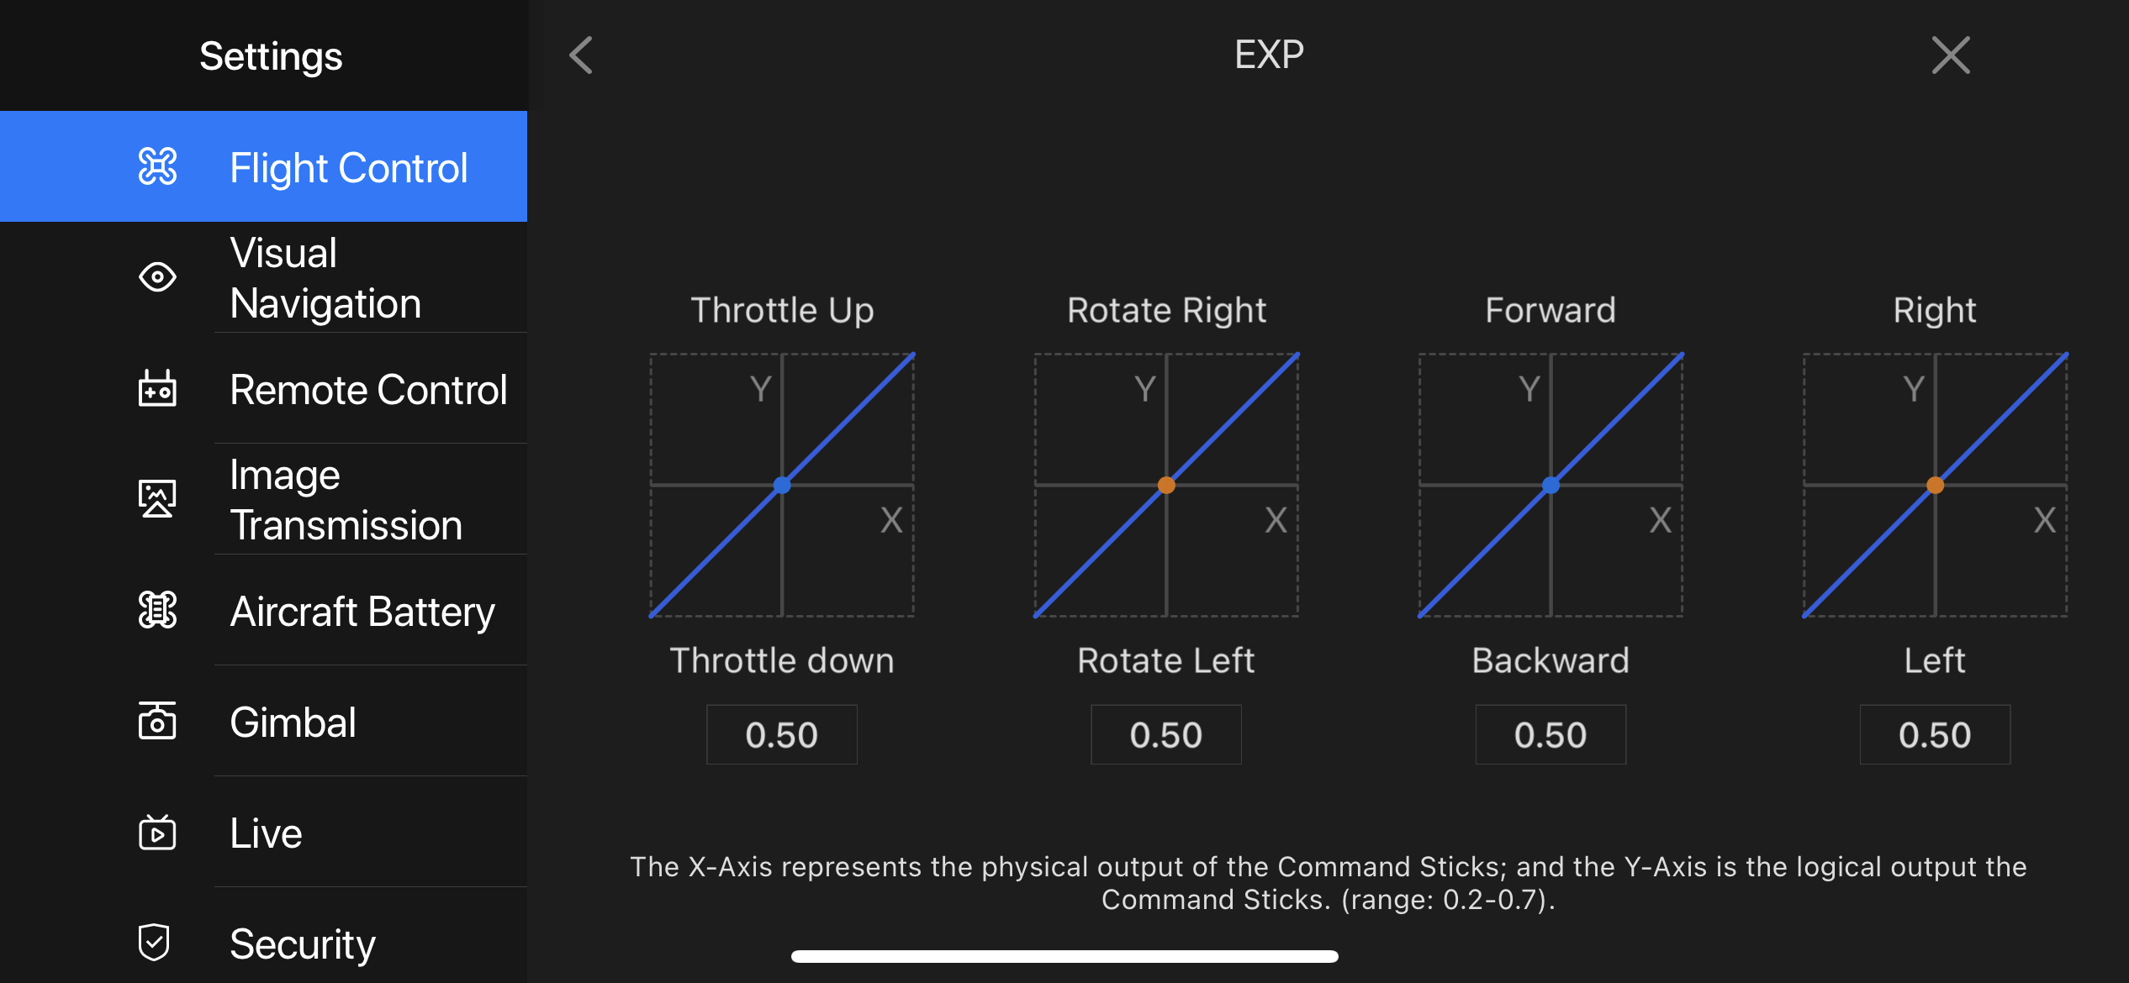Click the Live broadcast icon
The image size is (2129, 983).
point(157,832)
